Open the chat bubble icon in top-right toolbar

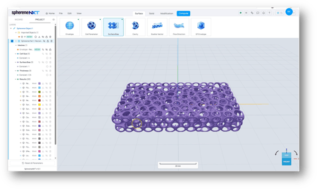[258, 13]
